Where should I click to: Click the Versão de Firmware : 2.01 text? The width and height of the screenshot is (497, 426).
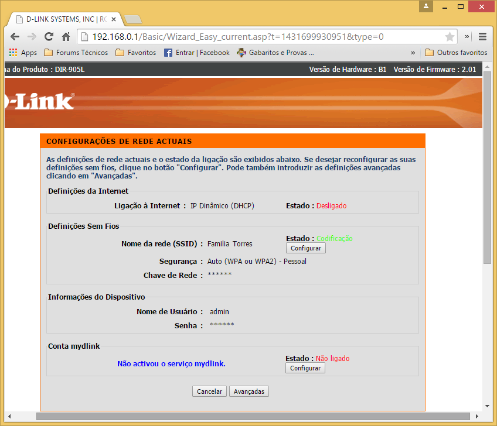tap(434, 69)
